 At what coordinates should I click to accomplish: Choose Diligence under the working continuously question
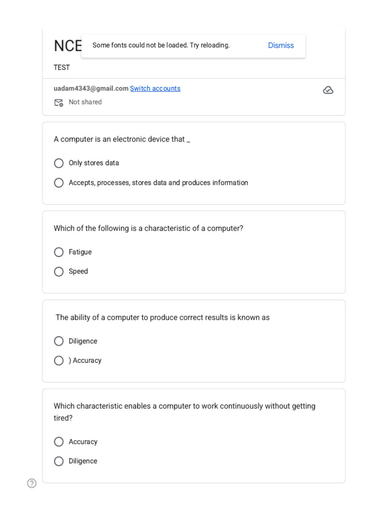click(x=59, y=461)
